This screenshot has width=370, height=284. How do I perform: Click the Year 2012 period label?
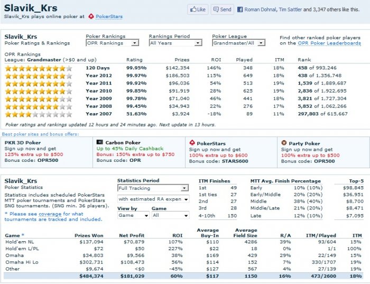(x=99, y=76)
